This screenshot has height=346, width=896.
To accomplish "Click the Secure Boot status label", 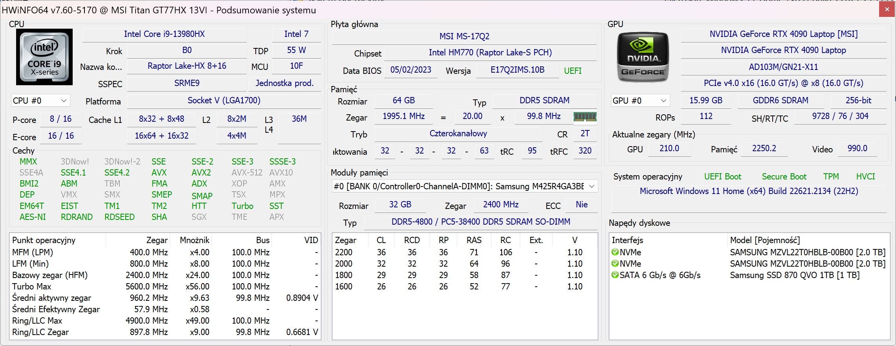I will (x=784, y=177).
